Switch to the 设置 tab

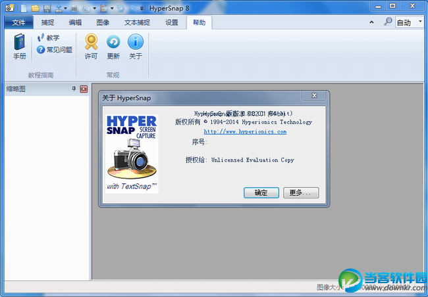(x=172, y=22)
